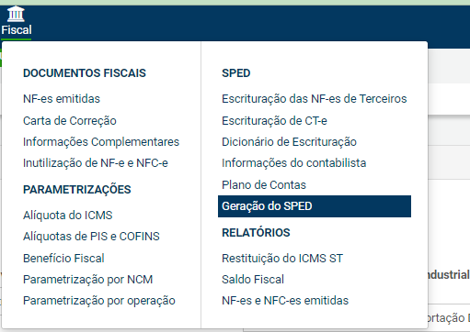This screenshot has width=470, height=332.
Task: Open NF-es e NFC-es emitidas report
Action: pyautogui.click(x=285, y=301)
